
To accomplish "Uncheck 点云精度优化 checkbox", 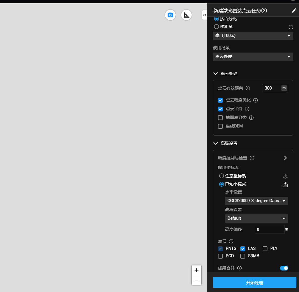I will pos(220,100).
